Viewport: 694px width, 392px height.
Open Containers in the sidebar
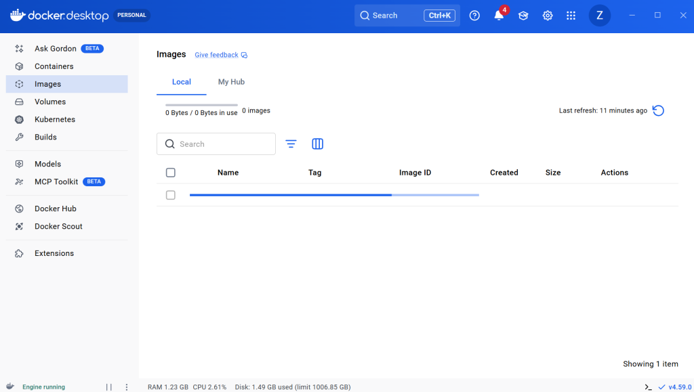tap(54, 66)
